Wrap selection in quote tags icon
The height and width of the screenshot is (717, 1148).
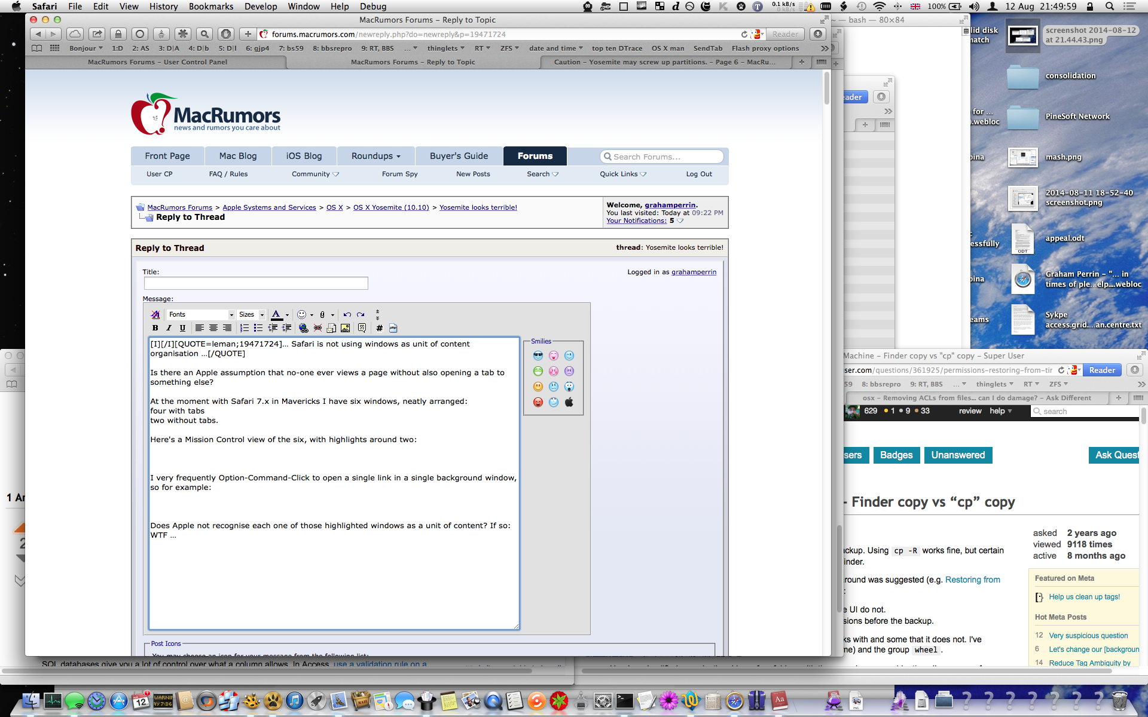click(362, 328)
